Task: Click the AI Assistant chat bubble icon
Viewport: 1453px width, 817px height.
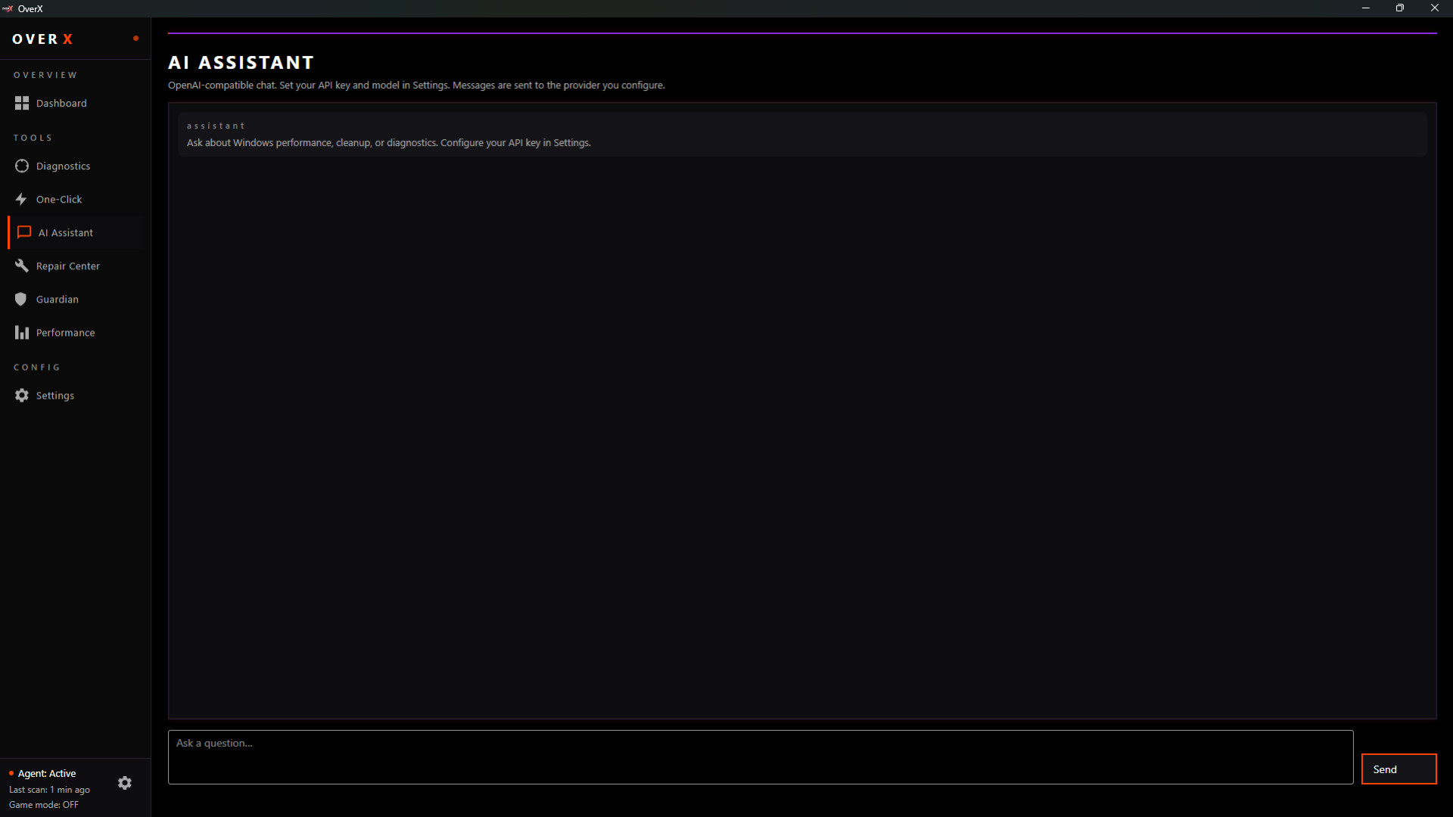Action: (x=24, y=232)
